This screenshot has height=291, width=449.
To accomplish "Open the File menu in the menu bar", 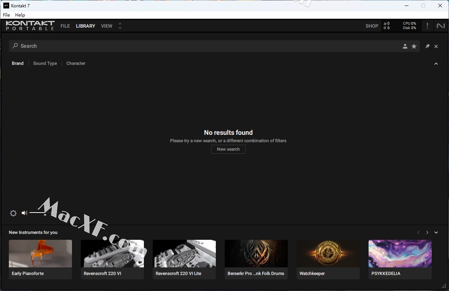I will 7,15.
